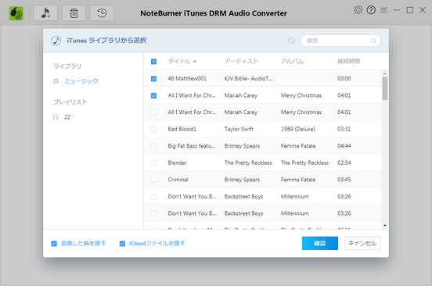
Task: Click Femme Fatale album in Criminal row
Action: tap(298, 180)
